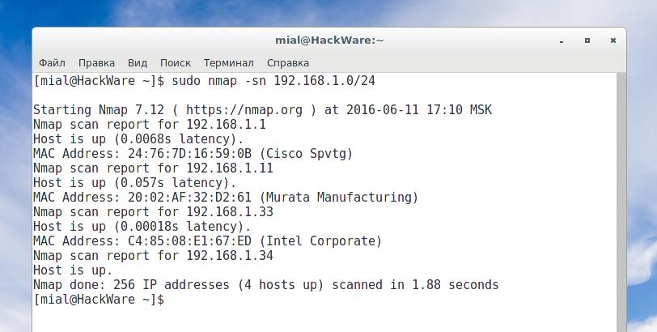Click the Intel Corporate MAC address line
657x332 pixels.
207,241
